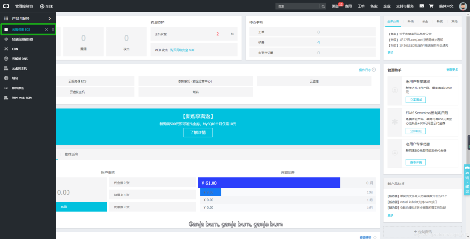This screenshot has height=239, width=470.
Task: Click 查看更多 in the 管理助手 panel
Action: pyautogui.click(x=452, y=70)
